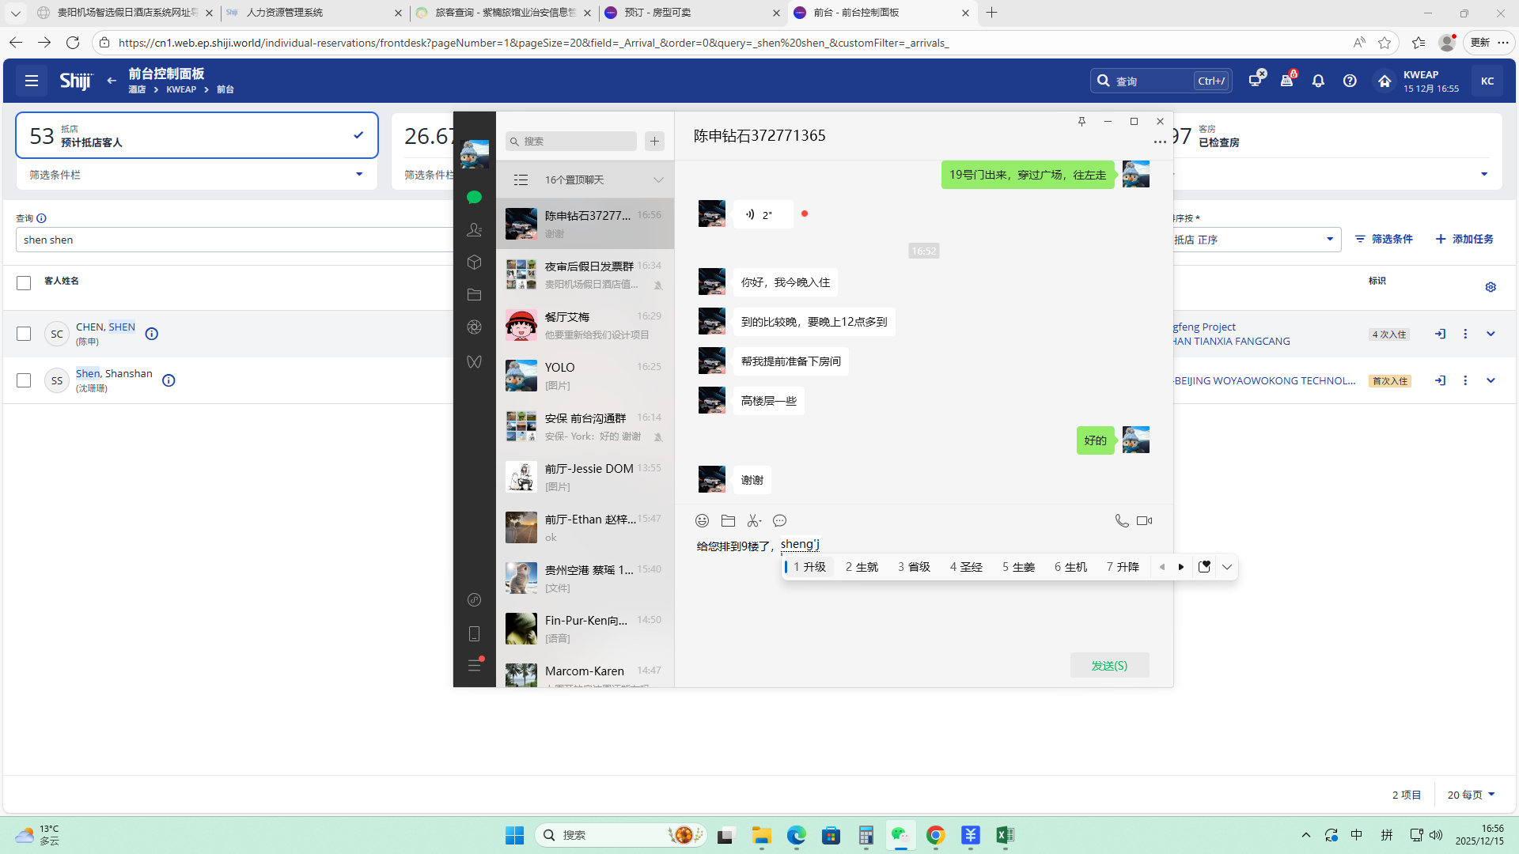Toggle the select-all checkbox in table header
This screenshot has width=1519, height=854.
(x=24, y=283)
